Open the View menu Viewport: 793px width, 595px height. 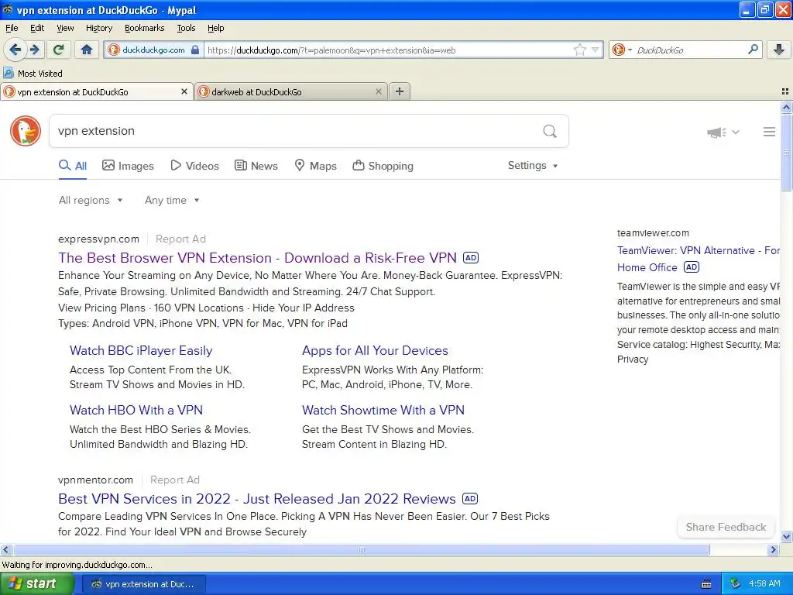tap(65, 28)
